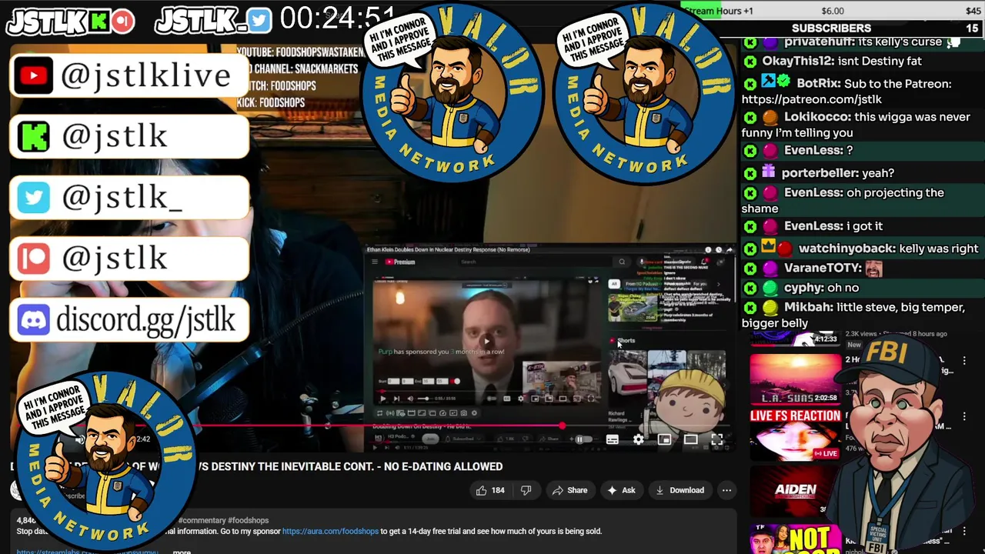Open three-dot menu beside LIVE FS REACTION video
985x554 pixels.
[964, 417]
